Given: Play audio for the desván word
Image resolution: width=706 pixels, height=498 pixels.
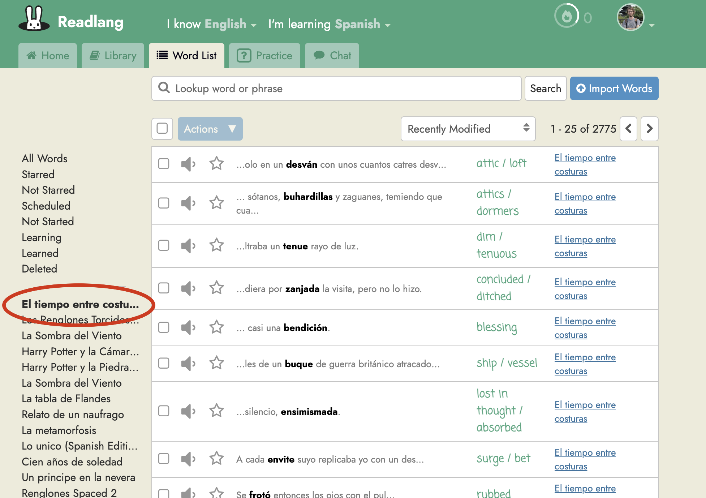Looking at the screenshot, I should click(188, 164).
